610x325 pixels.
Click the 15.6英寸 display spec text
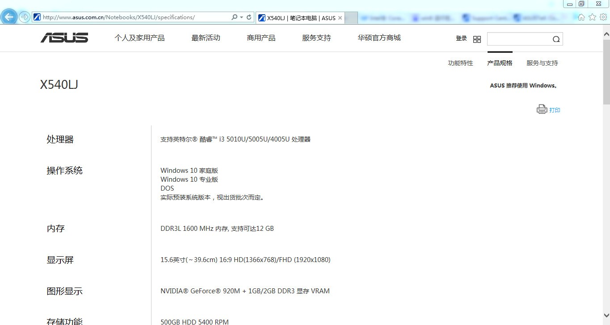(x=245, y=260)
